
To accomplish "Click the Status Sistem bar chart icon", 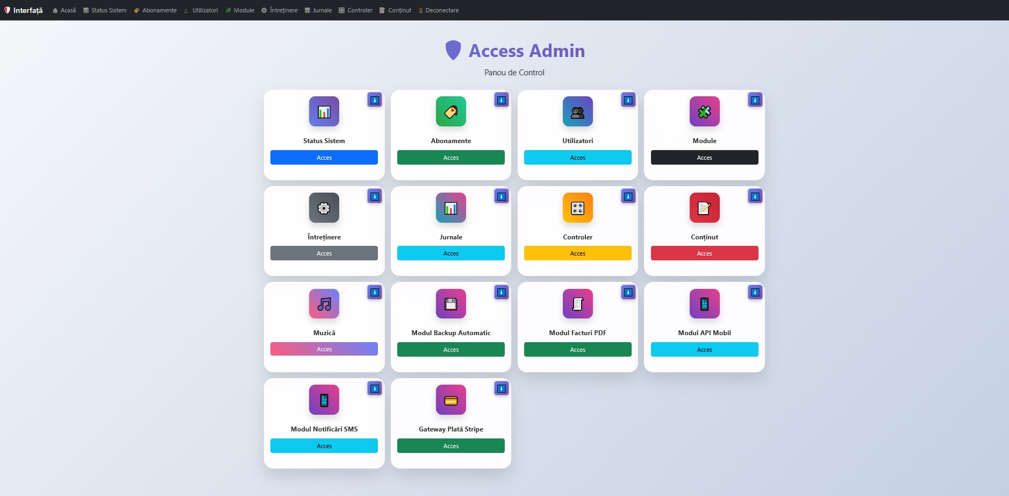I will tap(324, 111).
